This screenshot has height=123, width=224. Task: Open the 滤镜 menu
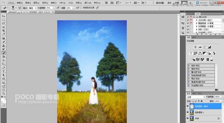[x=53, y=3]
